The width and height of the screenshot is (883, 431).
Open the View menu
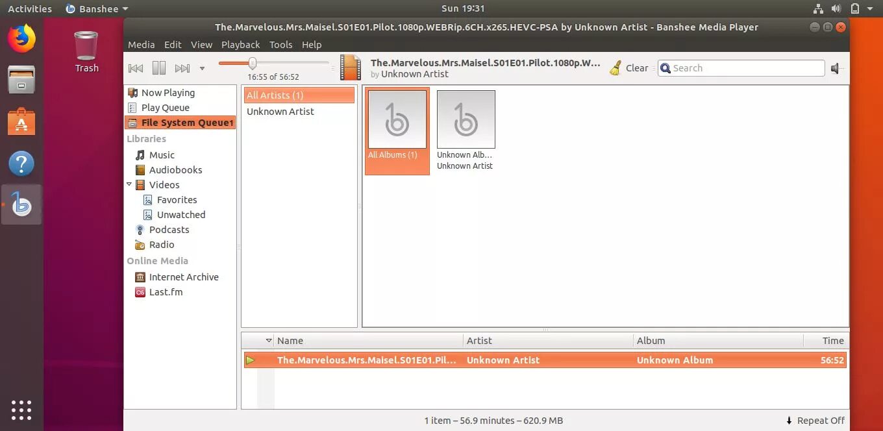click(201, 45)
